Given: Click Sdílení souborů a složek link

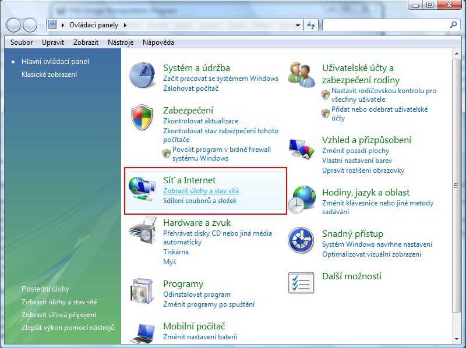Looking at the screenshot, I should [x=200, y=200].
